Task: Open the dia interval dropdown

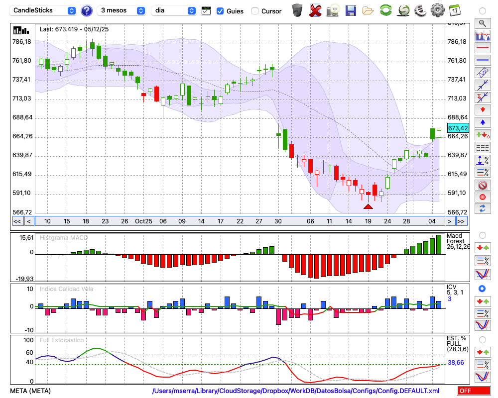Action: point(174,10)
